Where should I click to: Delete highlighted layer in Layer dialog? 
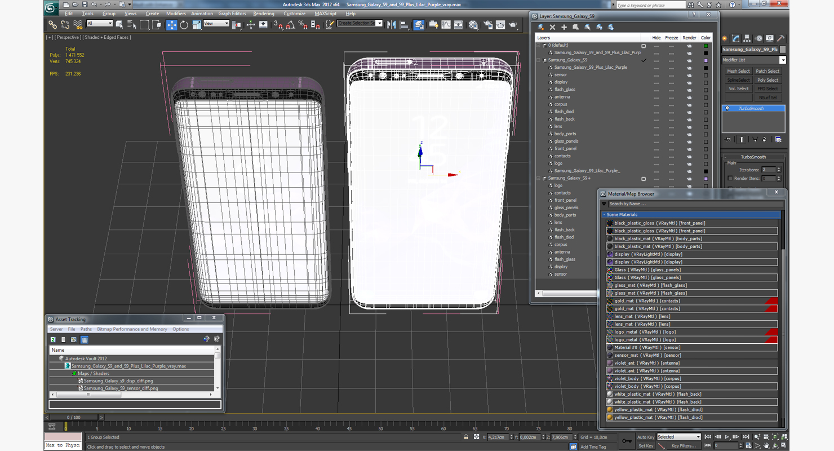click(x=552, y=27)
